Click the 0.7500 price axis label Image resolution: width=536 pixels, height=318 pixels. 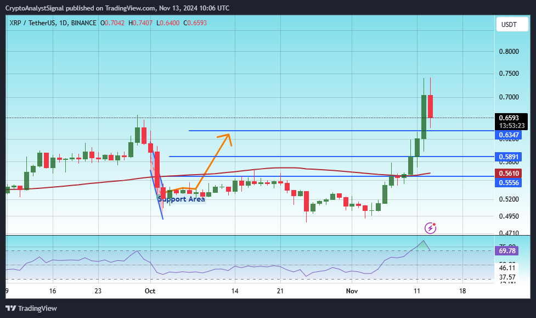click(x=509, y=74)
